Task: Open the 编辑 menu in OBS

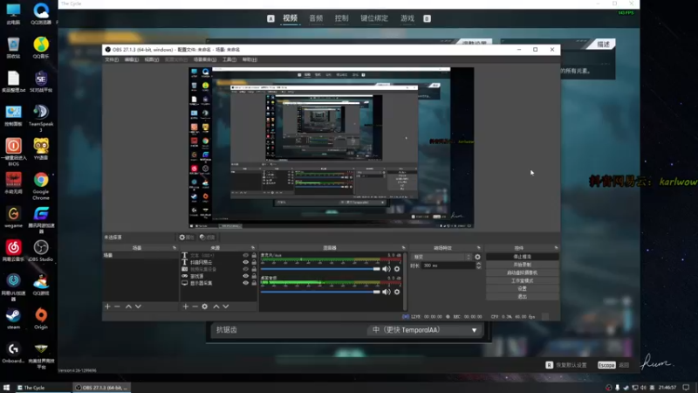Action: click(x=132, y=59)
